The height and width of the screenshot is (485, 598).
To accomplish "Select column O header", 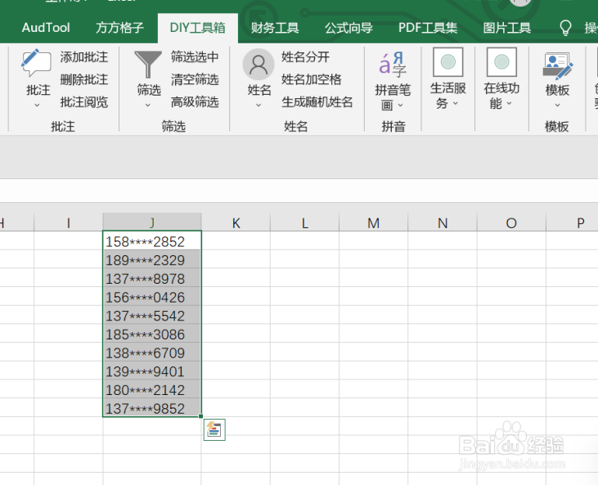I will 511,222.
